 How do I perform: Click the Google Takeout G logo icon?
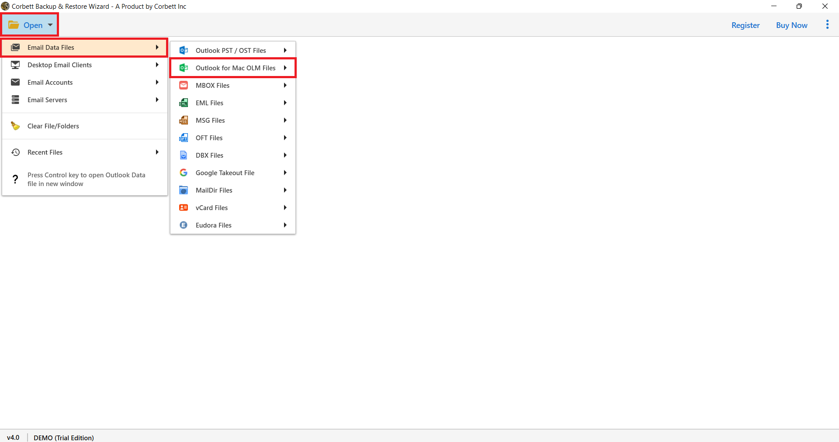click(184, 173)
